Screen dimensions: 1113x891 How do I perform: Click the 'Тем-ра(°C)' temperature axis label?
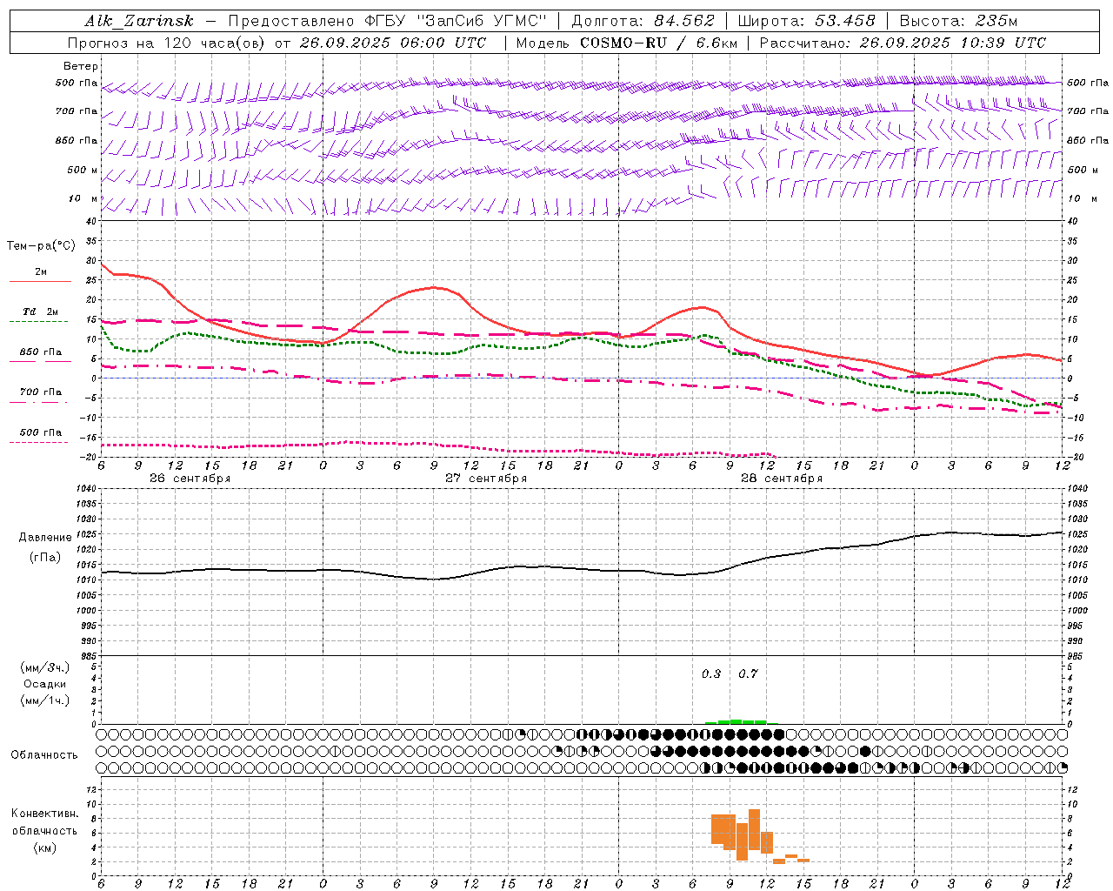coord(41,246)
